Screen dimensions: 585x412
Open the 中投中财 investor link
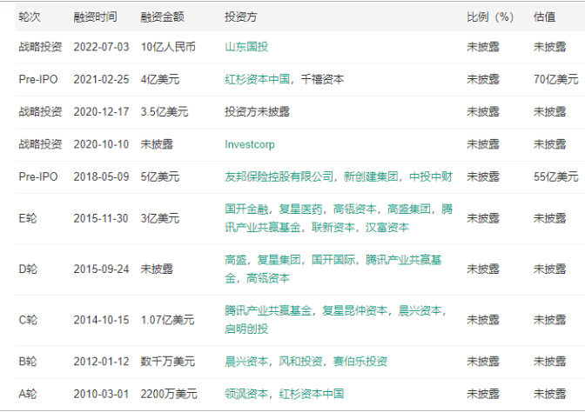coord(431,176)
